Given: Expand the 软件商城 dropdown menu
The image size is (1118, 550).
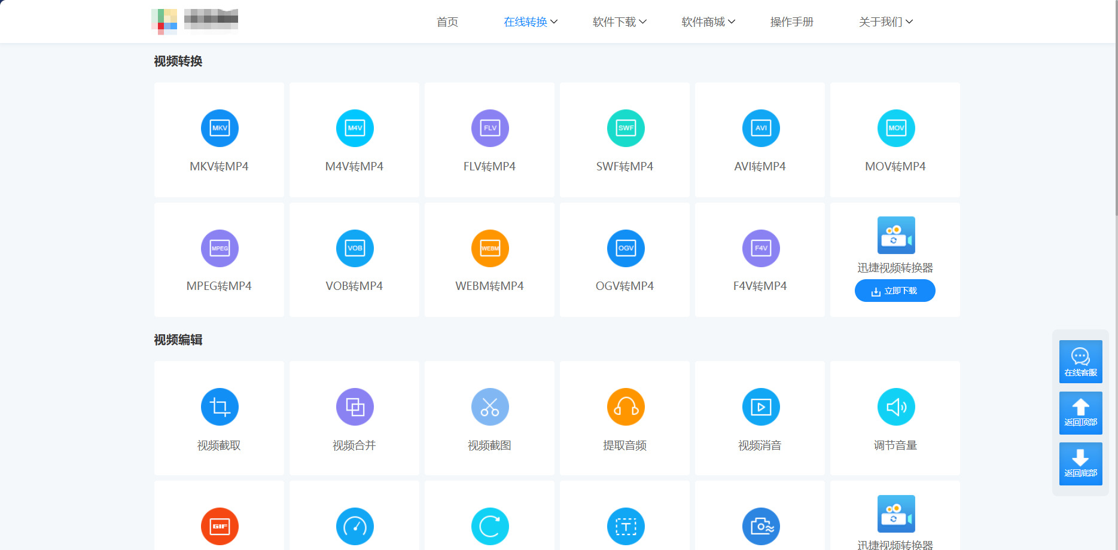Looking at the screenshot, I should pos(708,22).
